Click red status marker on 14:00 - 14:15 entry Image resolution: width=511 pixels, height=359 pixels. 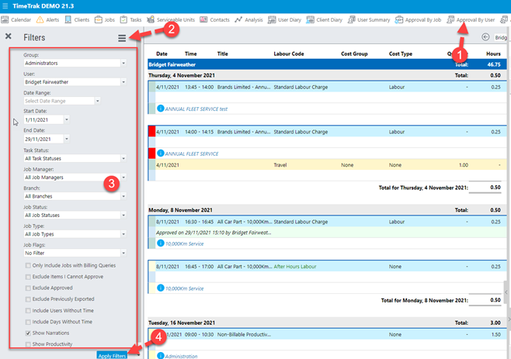coord(152,132)
